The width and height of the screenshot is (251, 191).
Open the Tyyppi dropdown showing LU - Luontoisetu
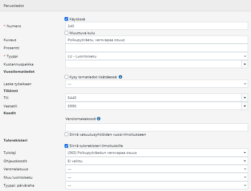156,56
